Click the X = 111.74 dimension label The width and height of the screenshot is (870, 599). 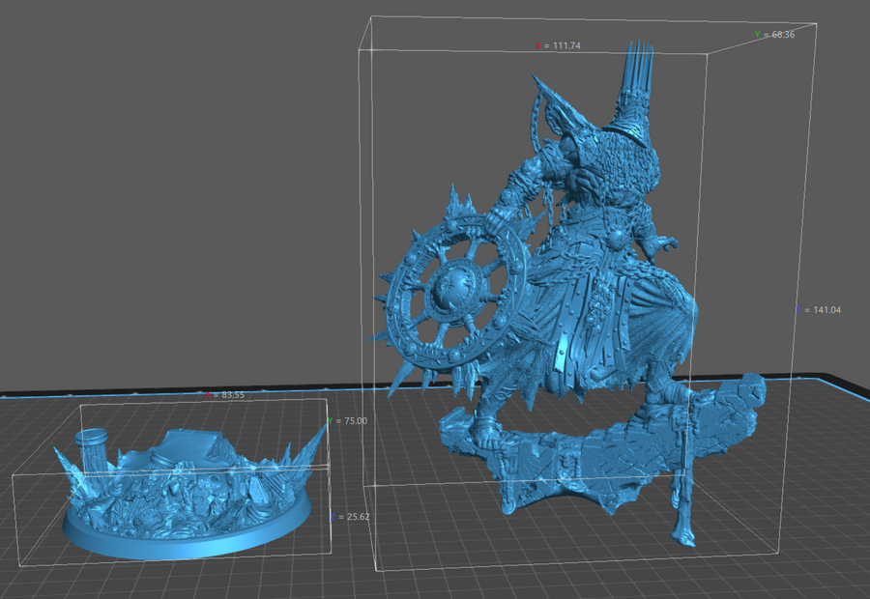(565, 45)
